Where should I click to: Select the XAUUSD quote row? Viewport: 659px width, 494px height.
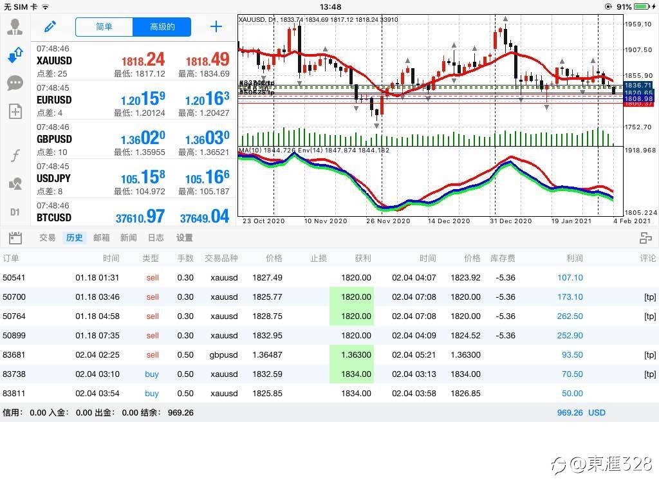[133, 60]
